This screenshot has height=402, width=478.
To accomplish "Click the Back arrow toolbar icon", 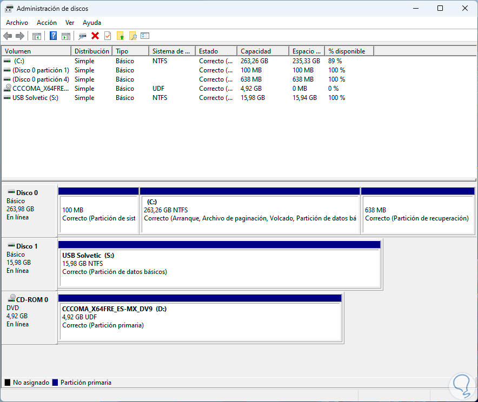I will coord(8,36).
